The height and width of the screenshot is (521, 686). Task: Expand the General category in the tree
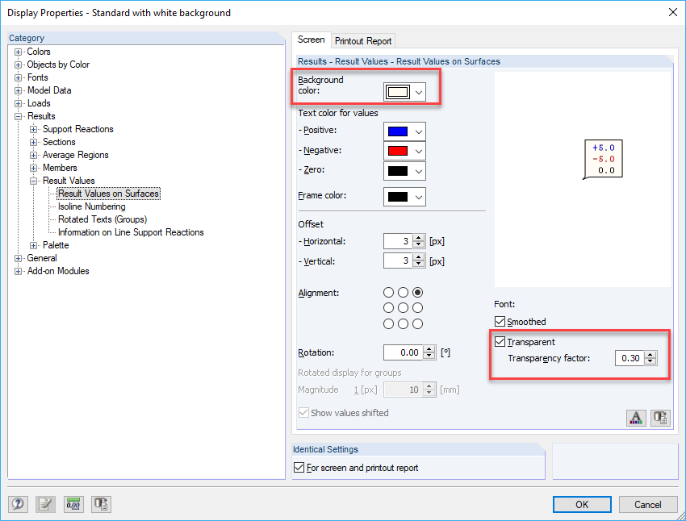point(18,257)
